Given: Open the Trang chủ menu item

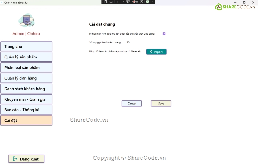Looking at the screenshot, I should 26,46.
